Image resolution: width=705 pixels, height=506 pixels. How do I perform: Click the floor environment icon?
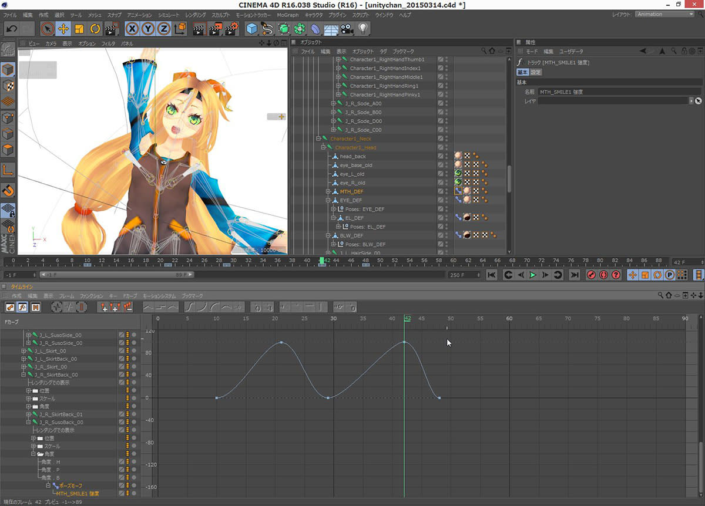pos(332,28)
